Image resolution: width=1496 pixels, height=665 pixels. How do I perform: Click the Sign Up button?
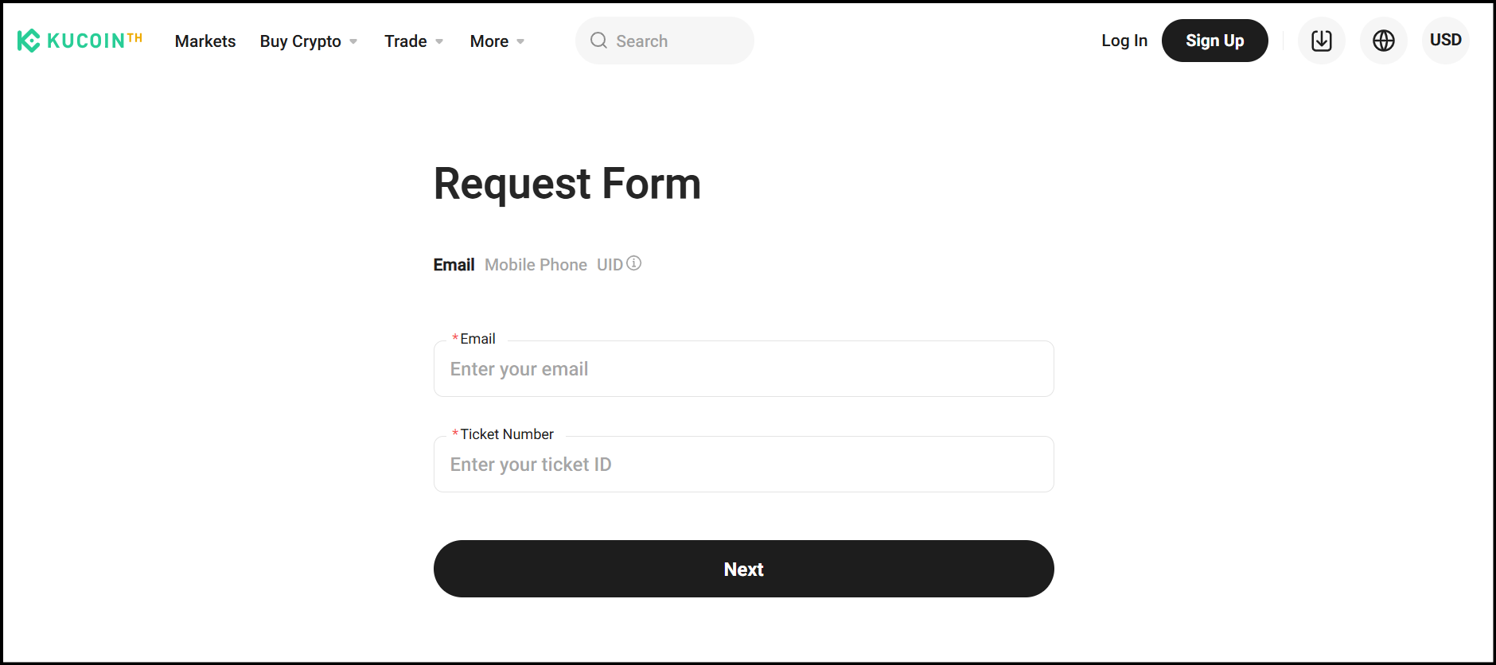coord(1215,41)
